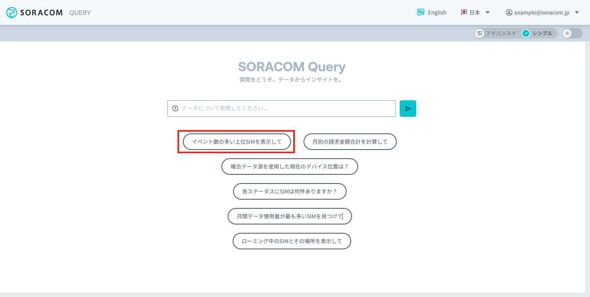590x297 pixels.
Task: Click the Japan flag icon
Action: (464, 12)
